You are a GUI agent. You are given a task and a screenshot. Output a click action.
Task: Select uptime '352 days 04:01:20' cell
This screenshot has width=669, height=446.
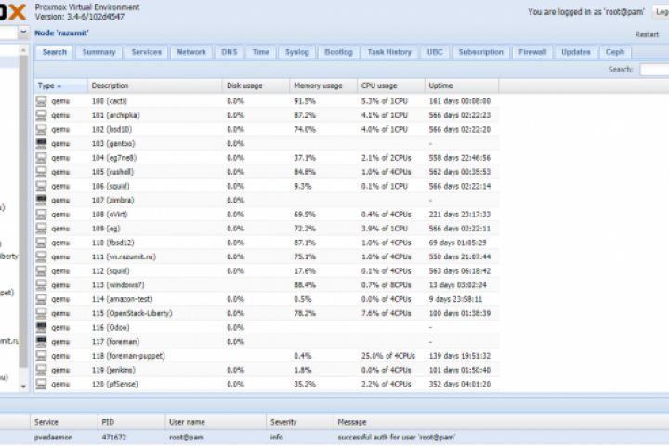pyautogui.click(x=460, y=384)
